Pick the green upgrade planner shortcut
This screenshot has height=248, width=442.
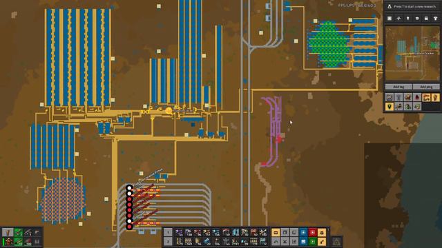[313, 242]
